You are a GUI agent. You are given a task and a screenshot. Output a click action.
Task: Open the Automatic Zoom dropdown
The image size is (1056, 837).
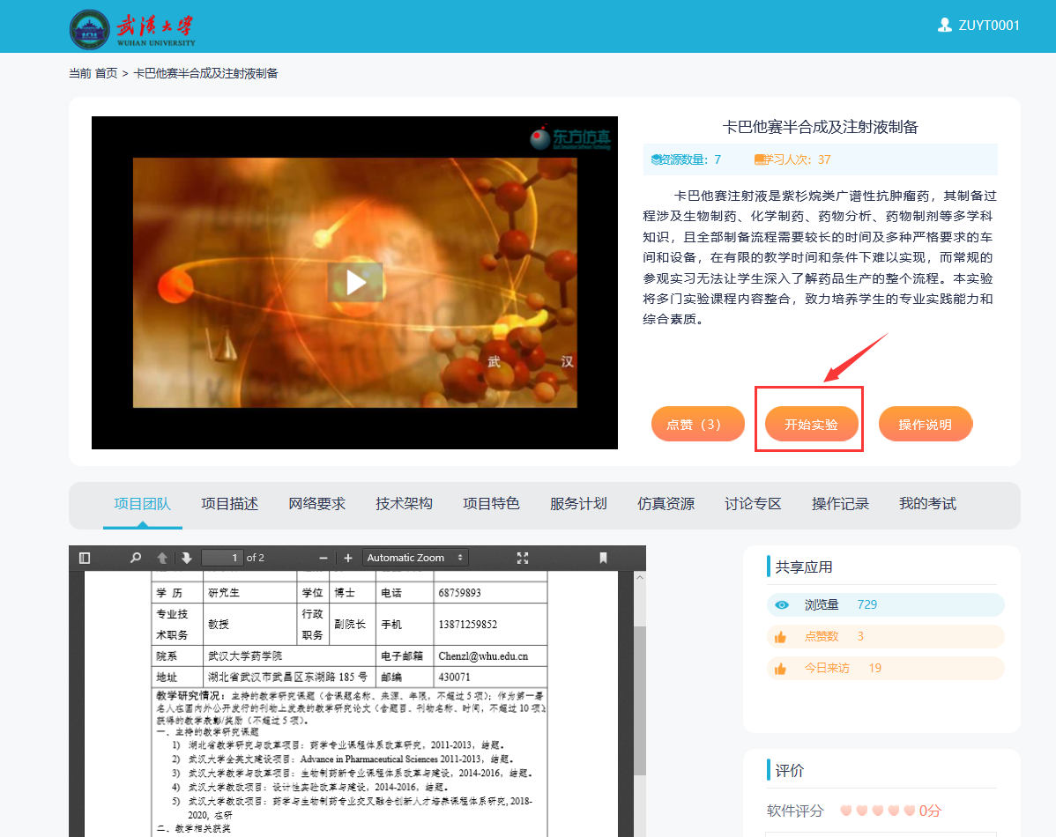pos(415,558)
